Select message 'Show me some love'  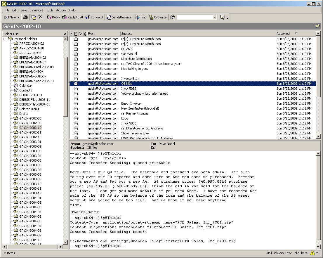click(x=193, y=133)
